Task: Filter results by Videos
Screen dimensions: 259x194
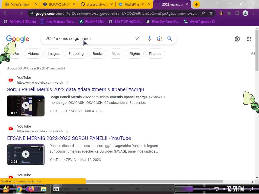Action: 33,54
